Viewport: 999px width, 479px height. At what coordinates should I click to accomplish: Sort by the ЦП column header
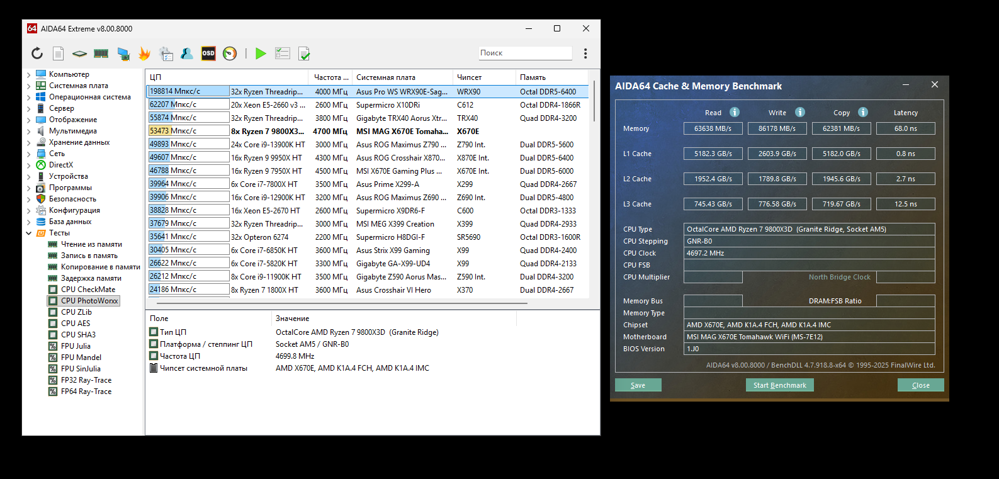pos(227,77)
